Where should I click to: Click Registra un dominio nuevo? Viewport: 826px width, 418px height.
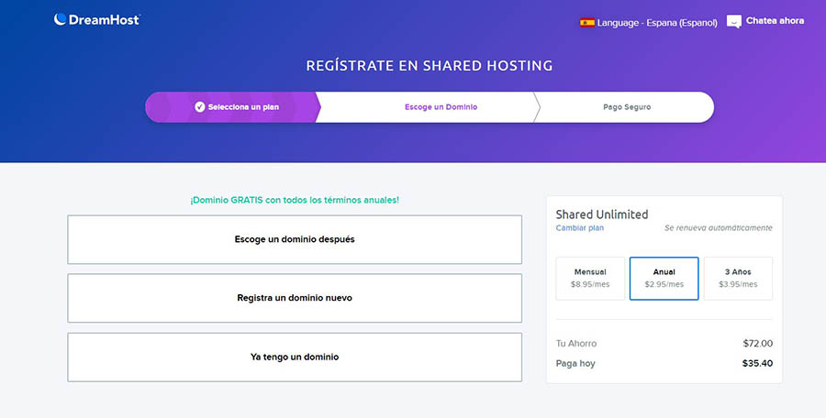(x=295, y=298)
